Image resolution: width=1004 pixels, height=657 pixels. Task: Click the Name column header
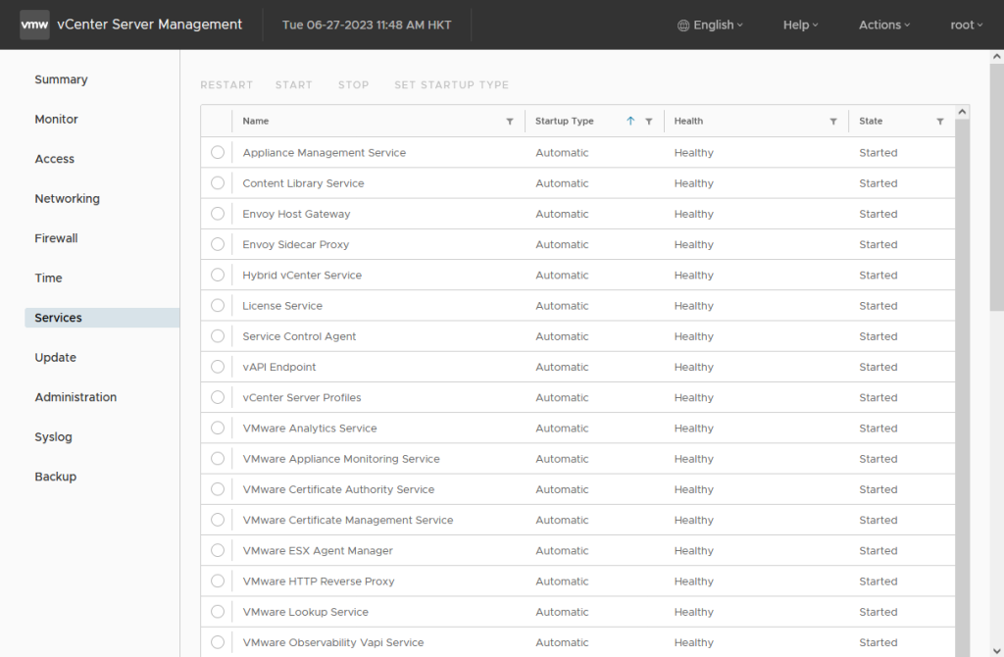[256, 121]
